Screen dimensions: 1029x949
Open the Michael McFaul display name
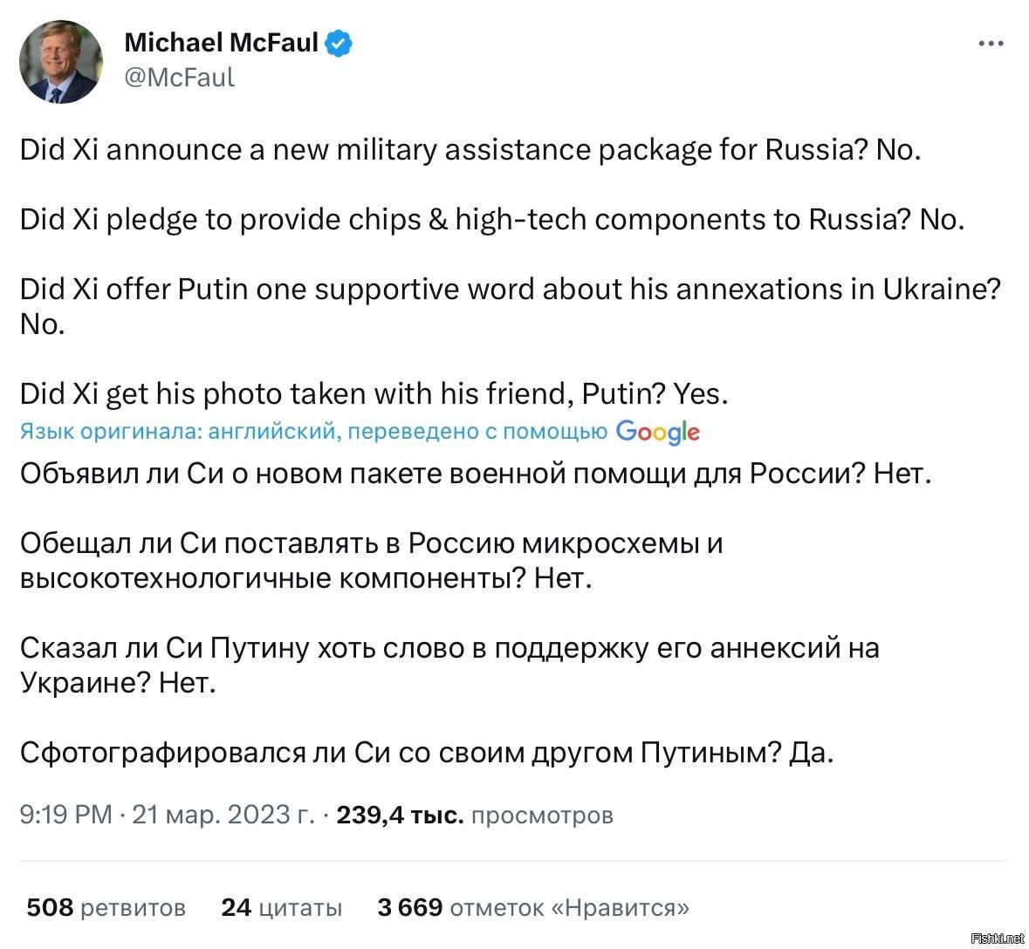[x=221, y=43]
